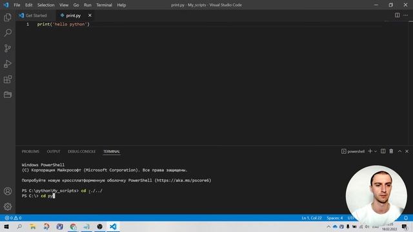Open the editor More Actions ellipsis
The image size is (413, 232).
[x=406, y=15]
